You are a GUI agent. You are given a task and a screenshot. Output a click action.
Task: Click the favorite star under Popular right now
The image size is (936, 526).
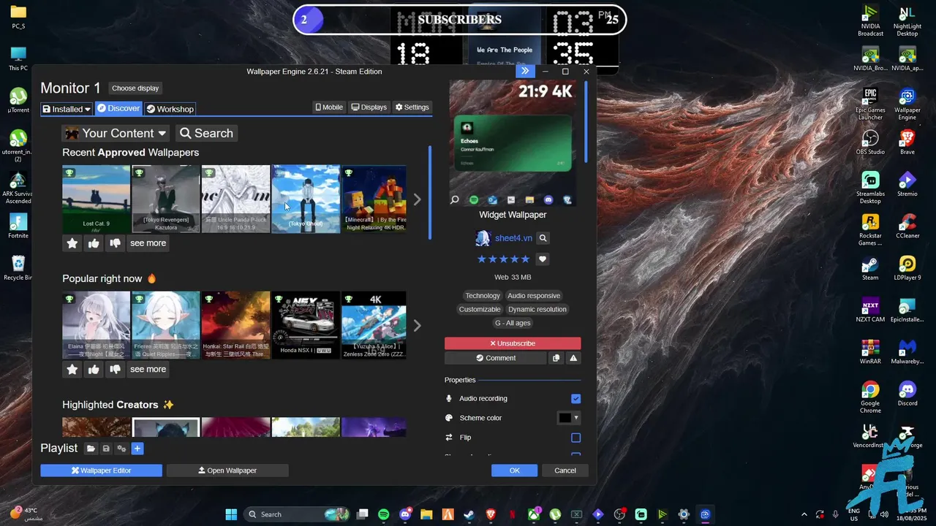coord(72,370)
